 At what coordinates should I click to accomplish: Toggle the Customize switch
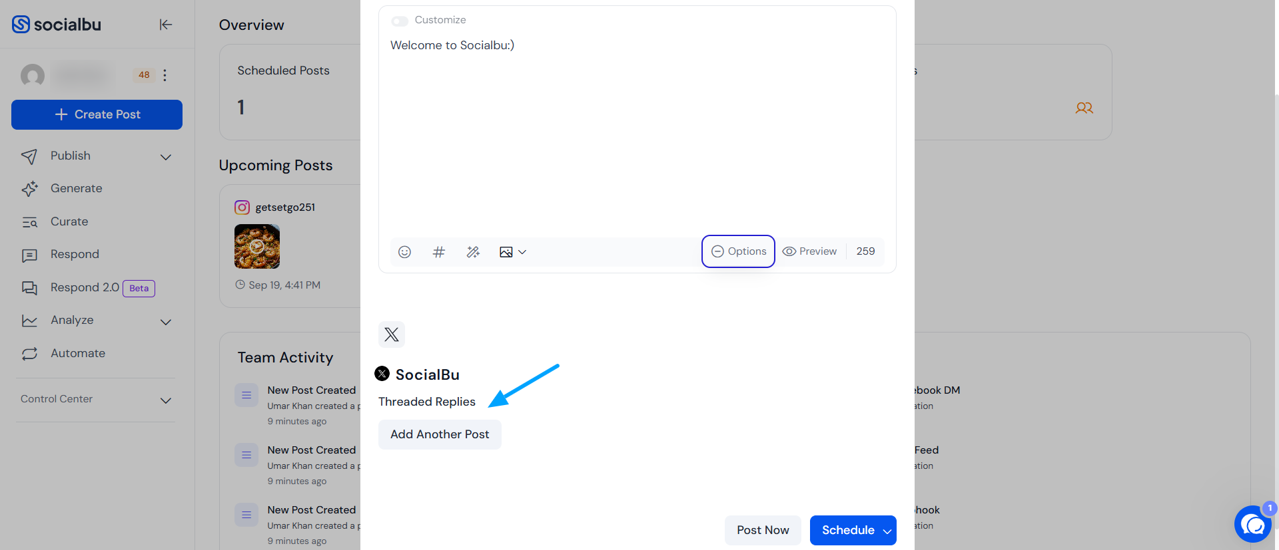click(x=400, y=21)
